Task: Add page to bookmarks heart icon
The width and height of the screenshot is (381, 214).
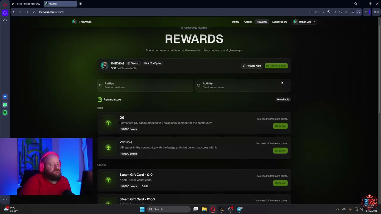Action: 341,12
